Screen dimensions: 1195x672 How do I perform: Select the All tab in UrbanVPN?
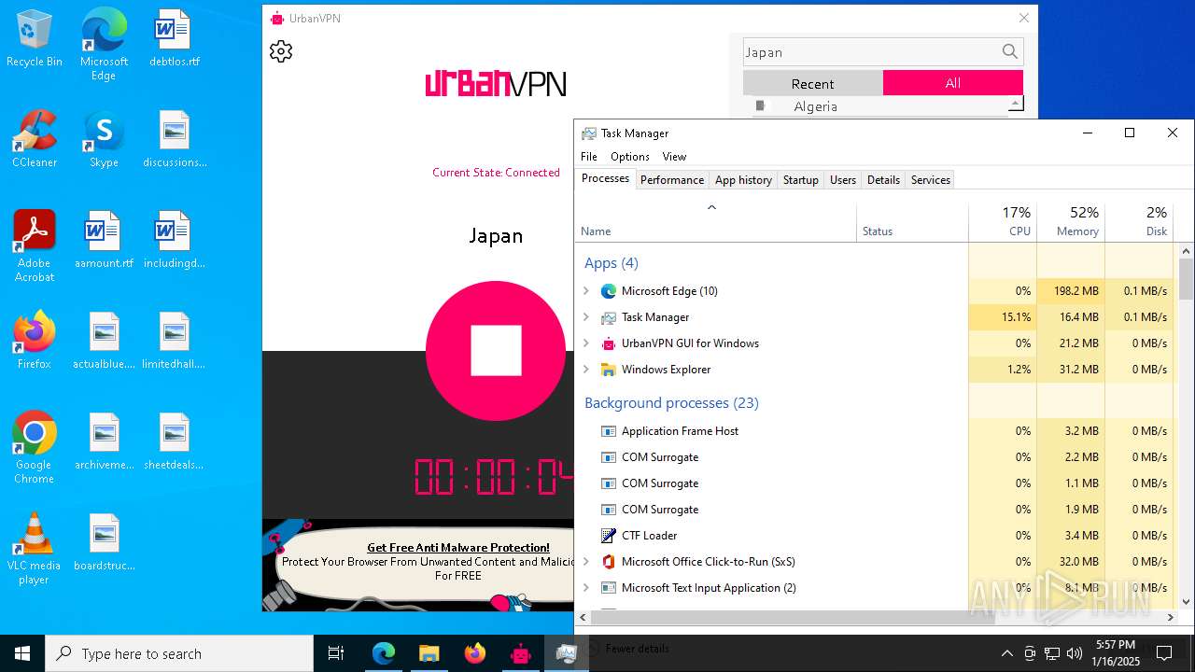pos(953,83)
